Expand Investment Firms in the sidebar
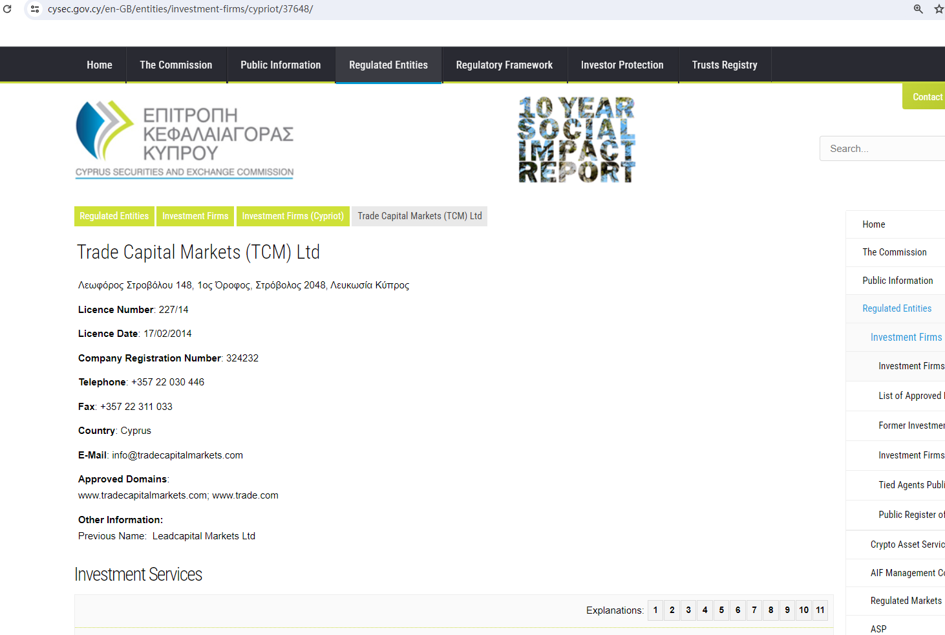 [x=906, y=338]
